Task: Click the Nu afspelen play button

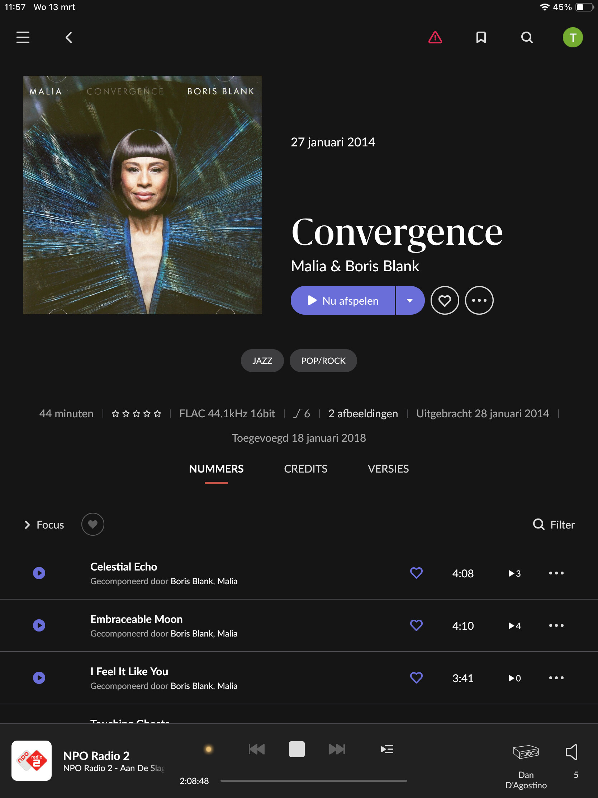Action: (342, 300)
